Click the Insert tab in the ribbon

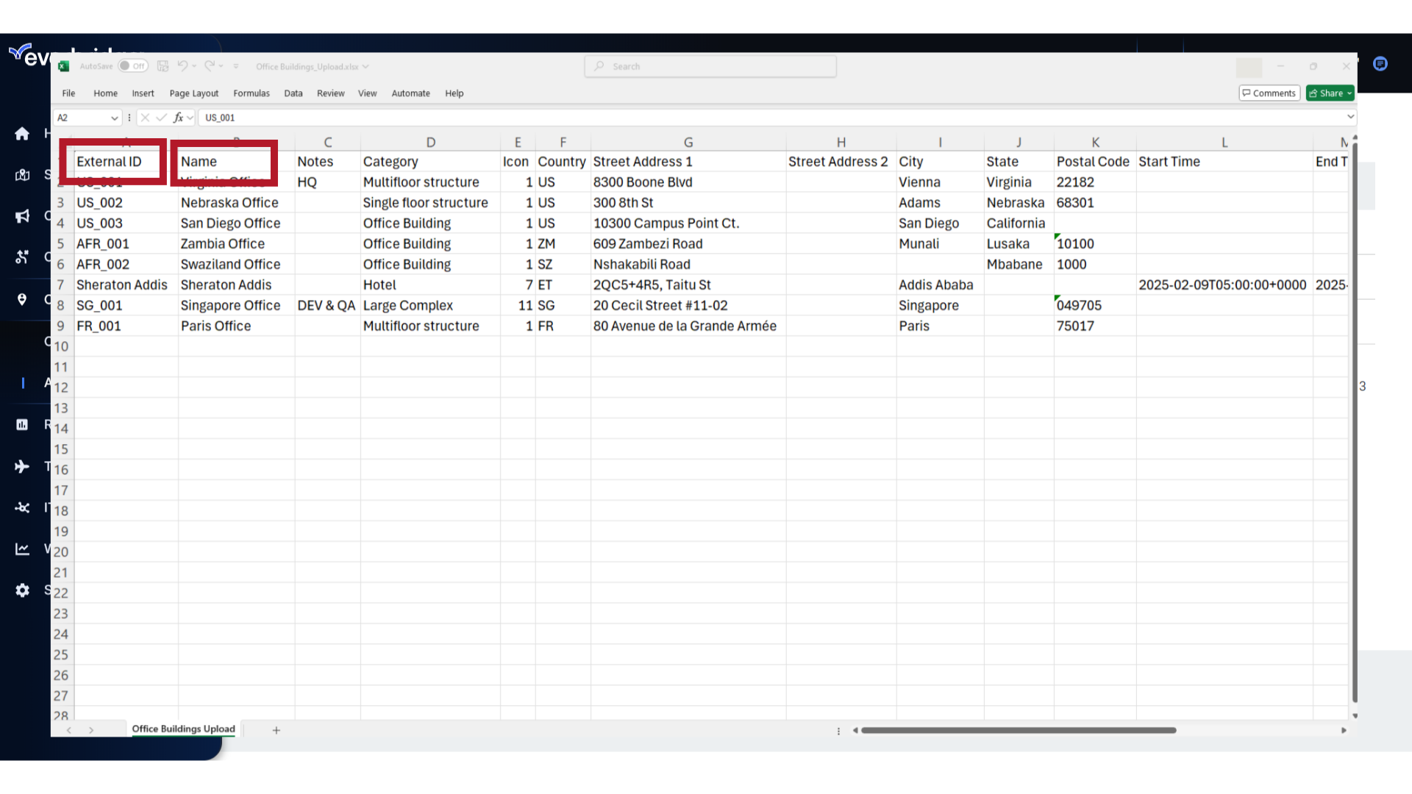tap(143, 93)
